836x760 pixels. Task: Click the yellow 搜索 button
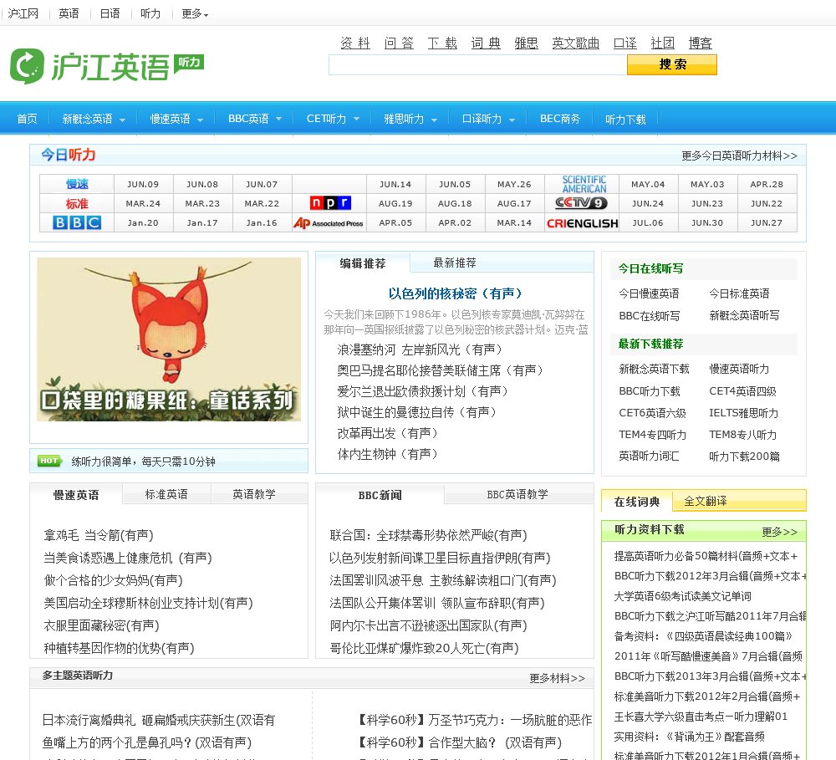[672, 64]
